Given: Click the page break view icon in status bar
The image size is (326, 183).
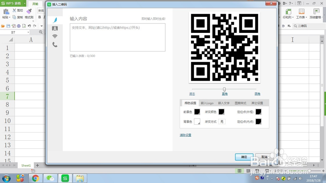Looking at the screenshot, I should (x=248, y=171).
